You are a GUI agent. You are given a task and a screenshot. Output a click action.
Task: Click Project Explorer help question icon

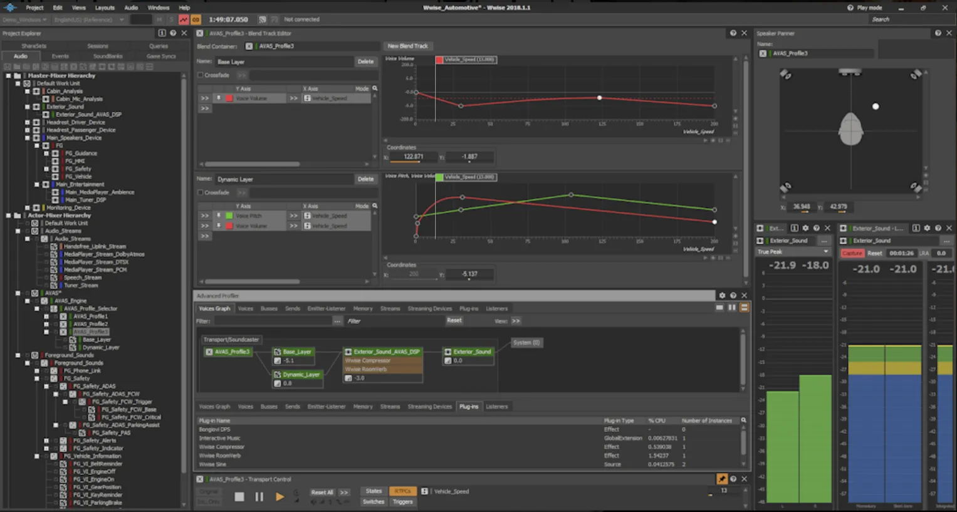click(x=173, y=33)
